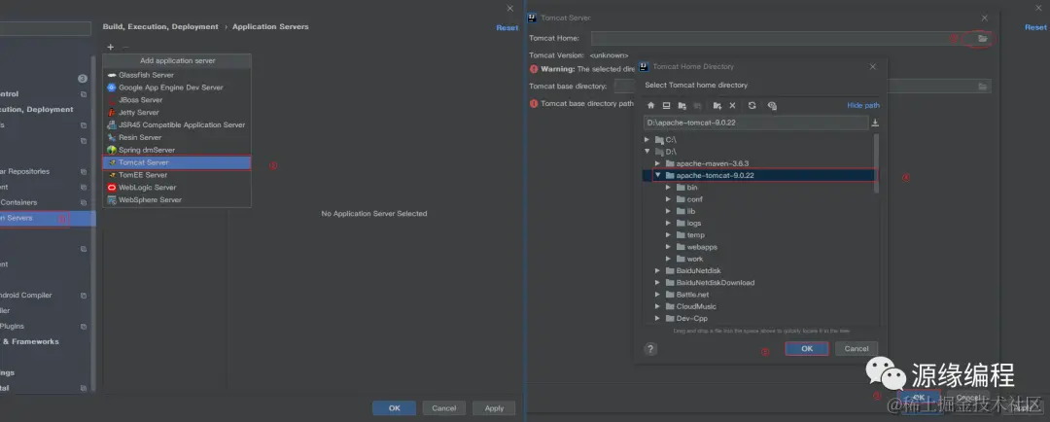Cancel the Tomcat Home Directory dialog
Image resolution: width=1050 pixels, height=422 pixels.
[x=857, y=349]
